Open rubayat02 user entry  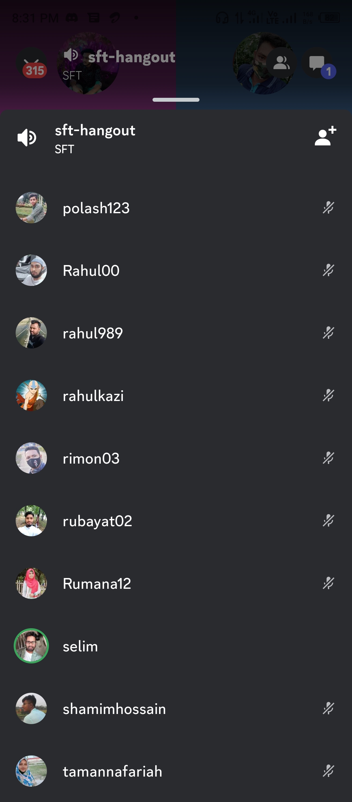point(176,521)
